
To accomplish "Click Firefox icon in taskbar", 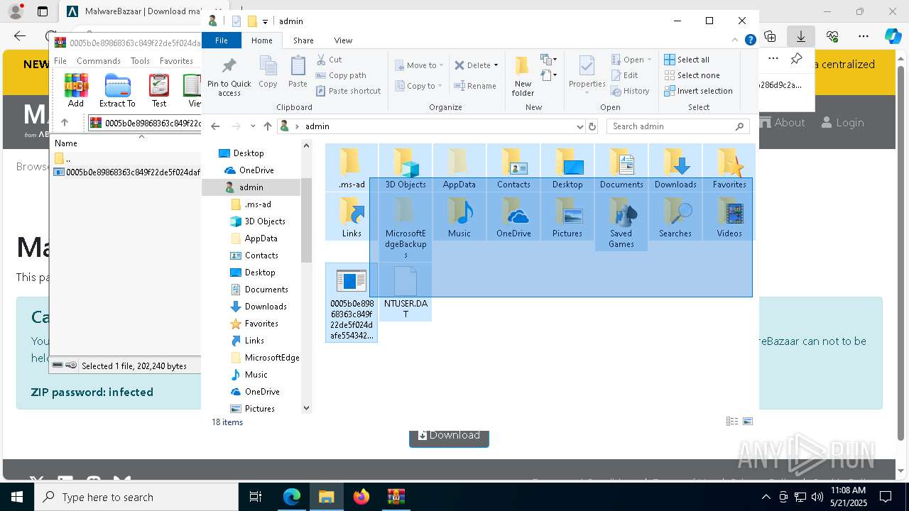I will pyautogui.click(x=361, y=497).
